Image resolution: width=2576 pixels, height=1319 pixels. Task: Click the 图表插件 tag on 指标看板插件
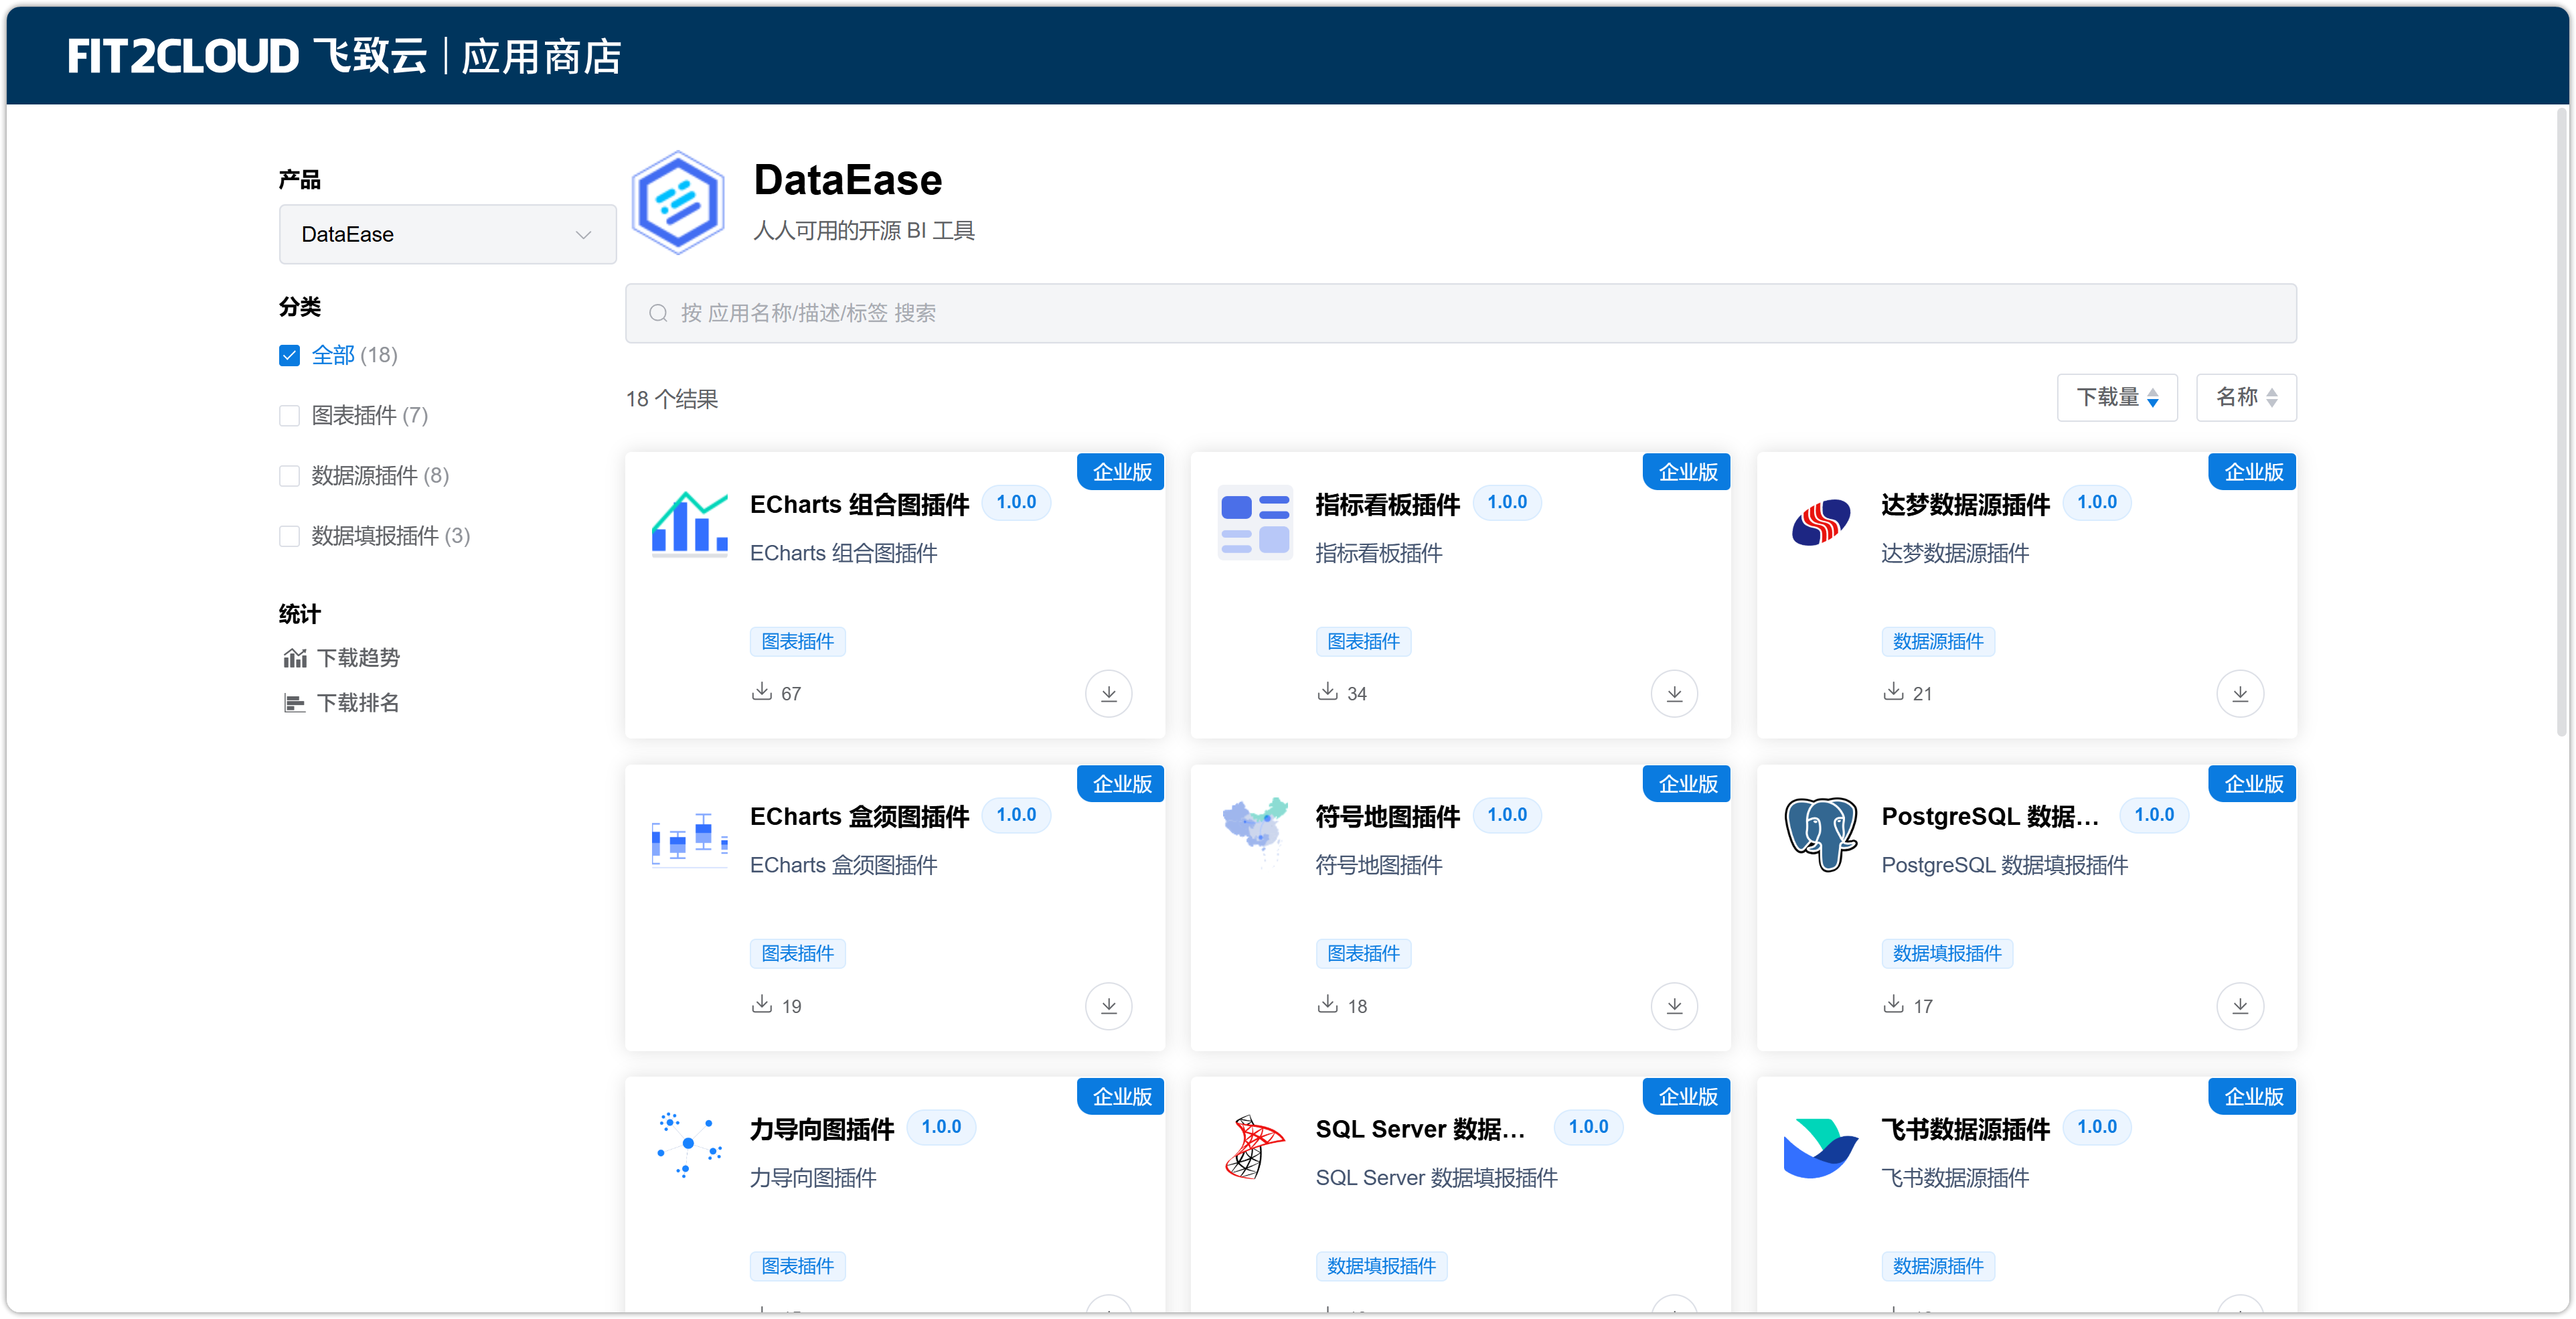[1364, 641]
